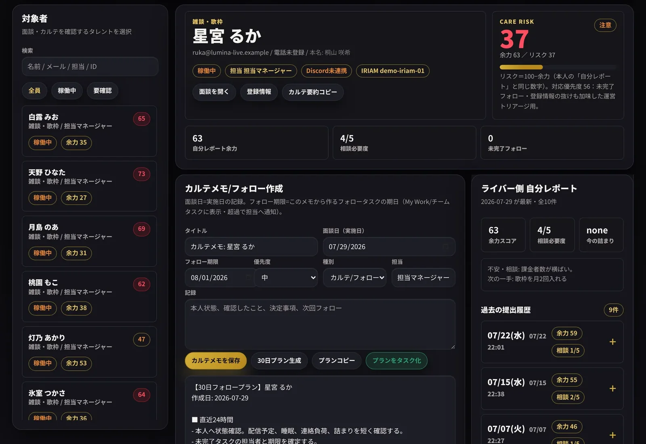646x444 pixels.
Task: Select the 要確認 filter tab
Action: 103,91
